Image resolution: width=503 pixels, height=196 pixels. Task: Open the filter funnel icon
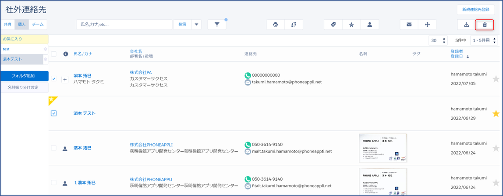coord(217,25)
